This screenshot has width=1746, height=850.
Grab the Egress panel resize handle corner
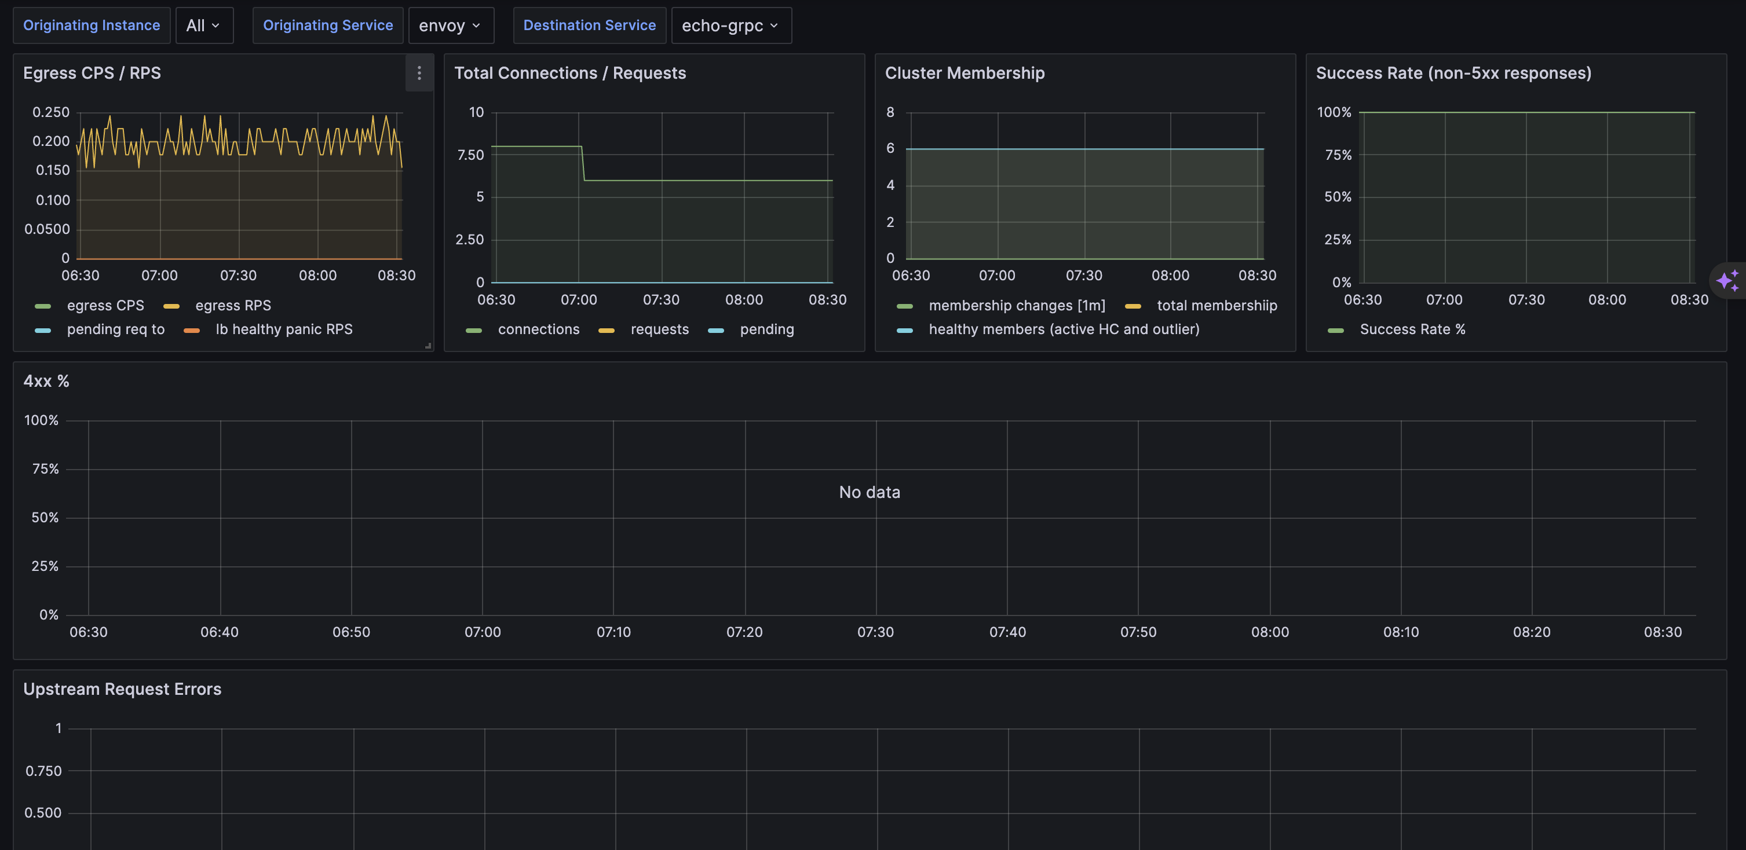428,346
